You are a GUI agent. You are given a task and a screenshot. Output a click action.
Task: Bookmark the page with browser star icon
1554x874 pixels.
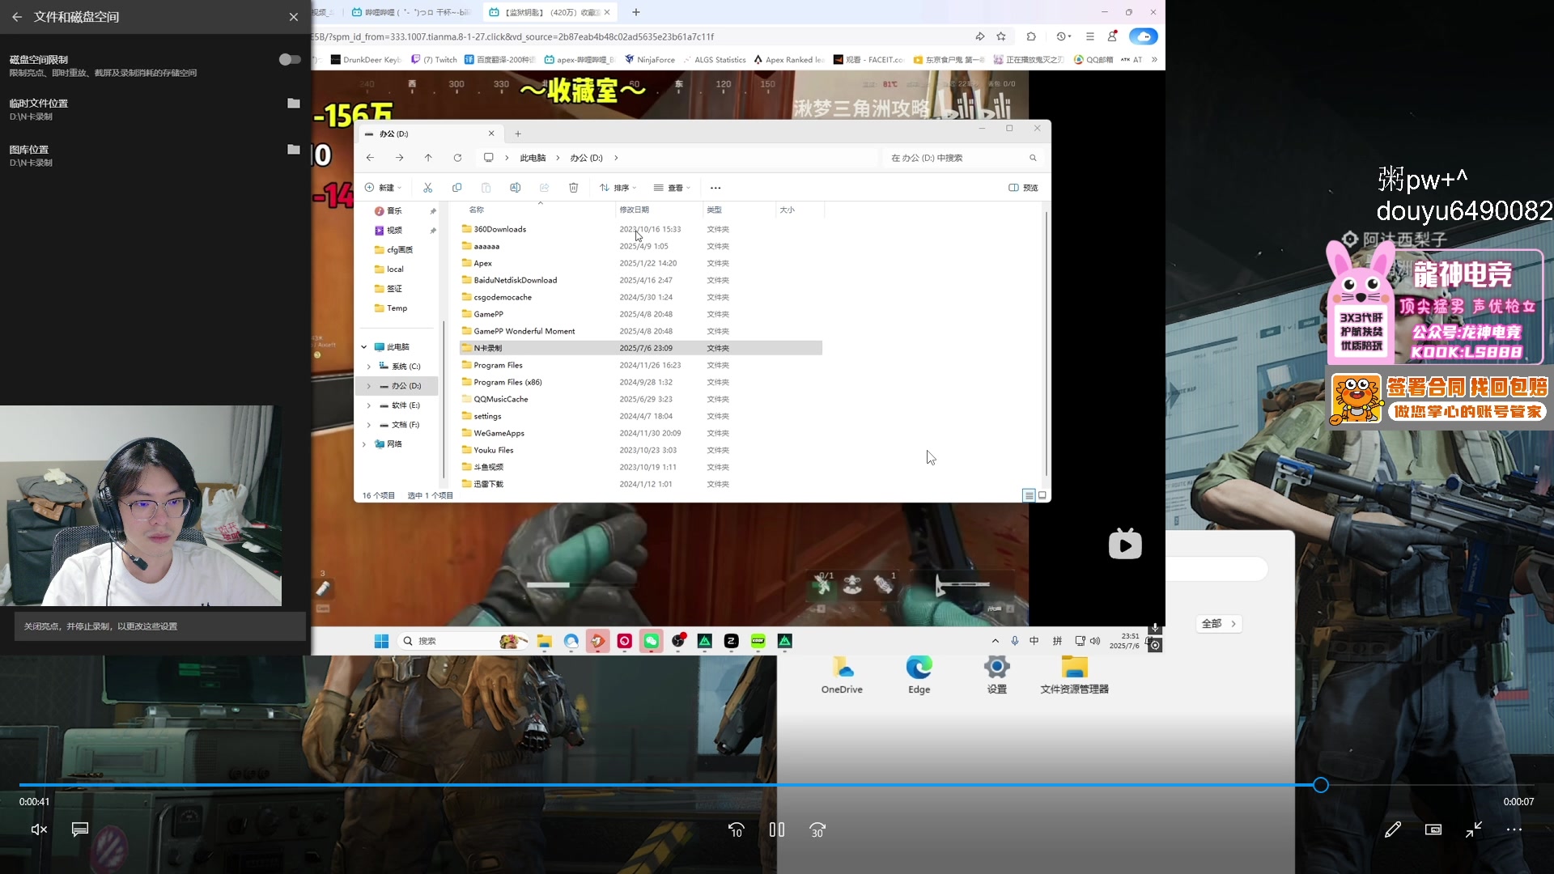point(1001,36)
